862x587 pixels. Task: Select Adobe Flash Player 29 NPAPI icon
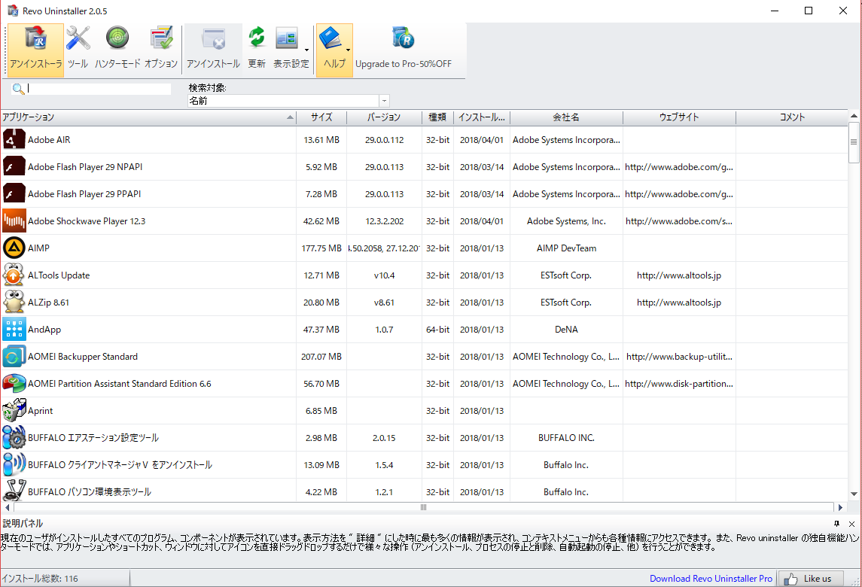tap(14, 166)
